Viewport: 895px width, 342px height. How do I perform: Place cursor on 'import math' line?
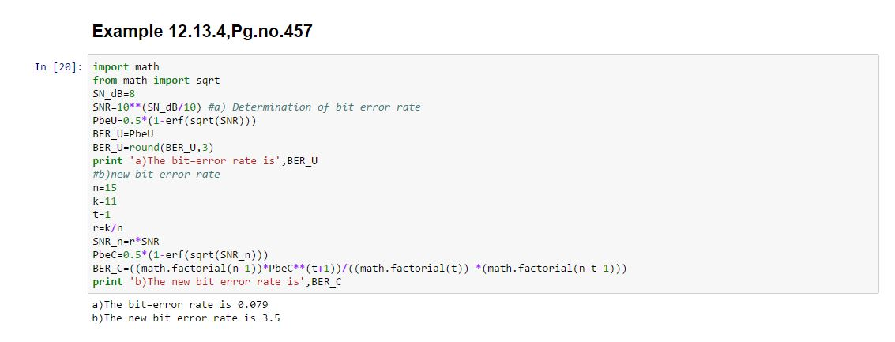pos(126,67)
